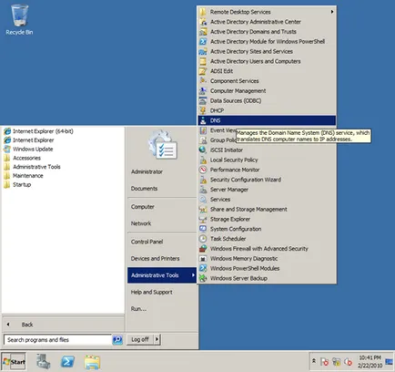The width and height of the screenshot is (395, 372).
Task: Open Devices and Printers
Action: click(x=155, y=259)
